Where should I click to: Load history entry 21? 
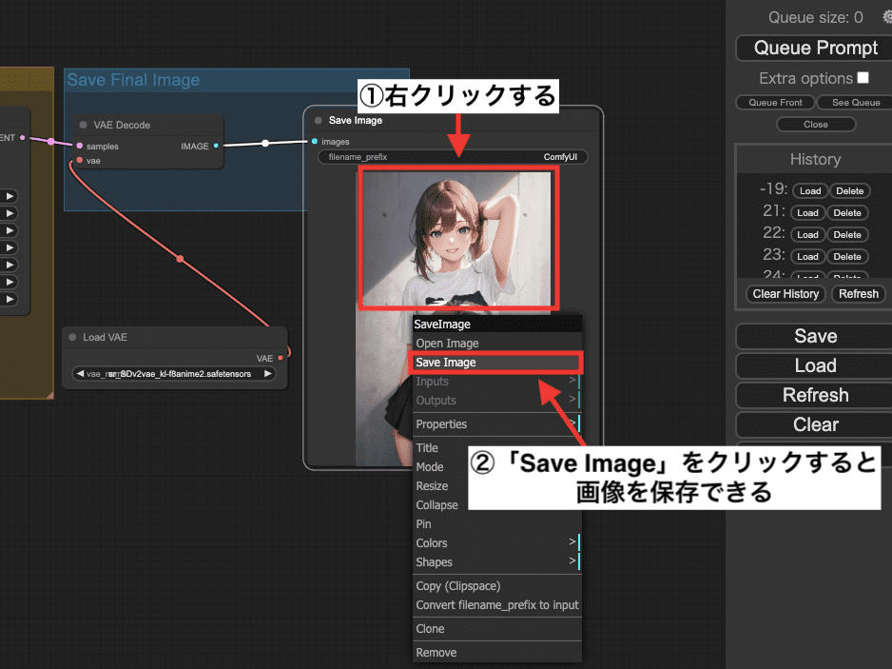click(x=807, y=212)
